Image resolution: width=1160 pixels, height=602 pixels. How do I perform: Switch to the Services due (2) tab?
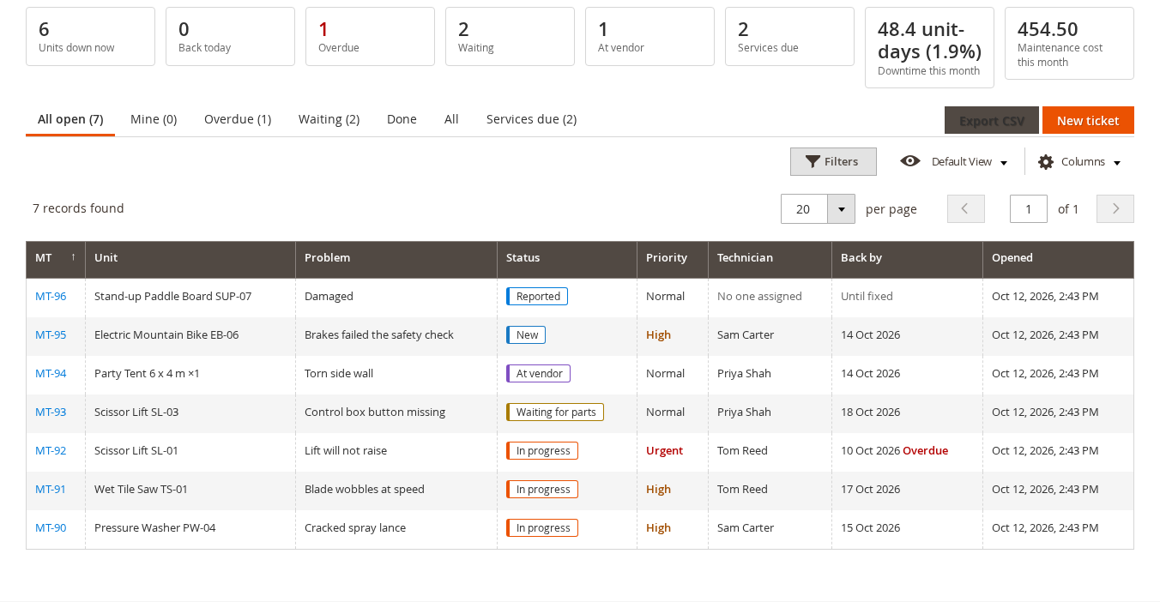coord(531,119)
